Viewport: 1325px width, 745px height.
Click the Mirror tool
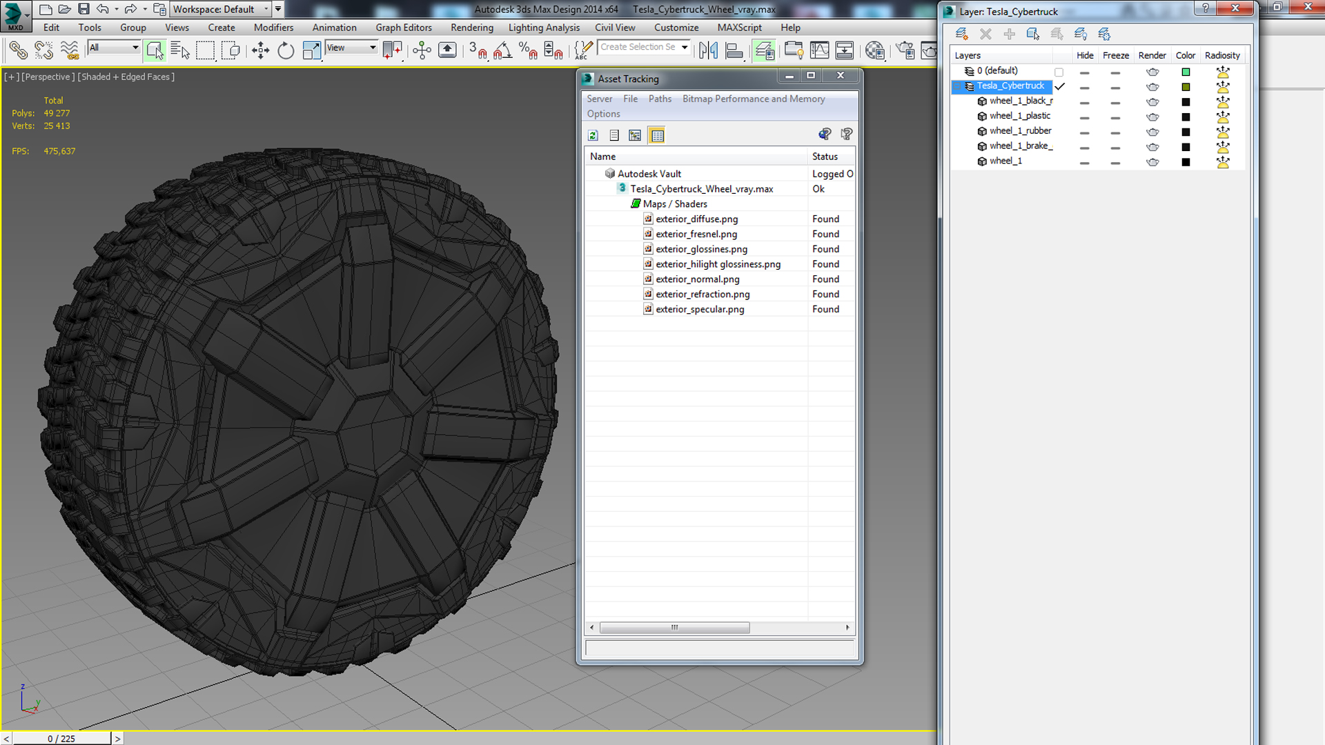pos(708,50)
